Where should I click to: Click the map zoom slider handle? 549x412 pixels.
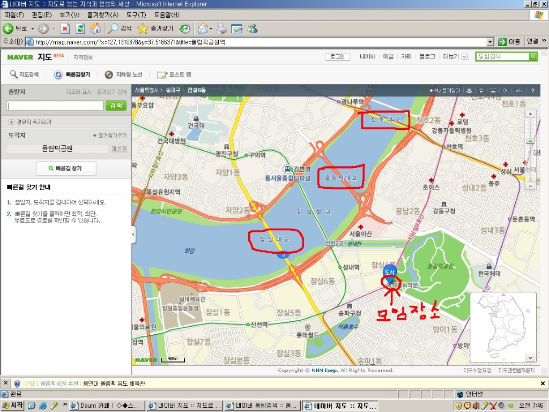(x=530, y=141)
